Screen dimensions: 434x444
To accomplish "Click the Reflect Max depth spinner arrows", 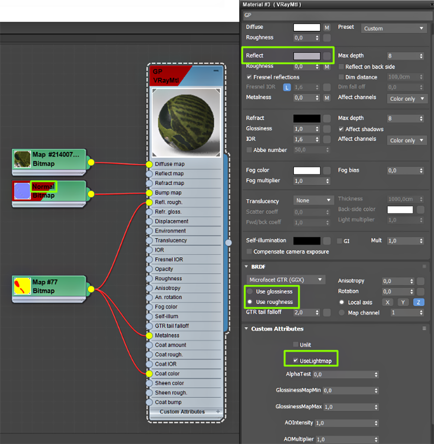I will click(421, 56).
